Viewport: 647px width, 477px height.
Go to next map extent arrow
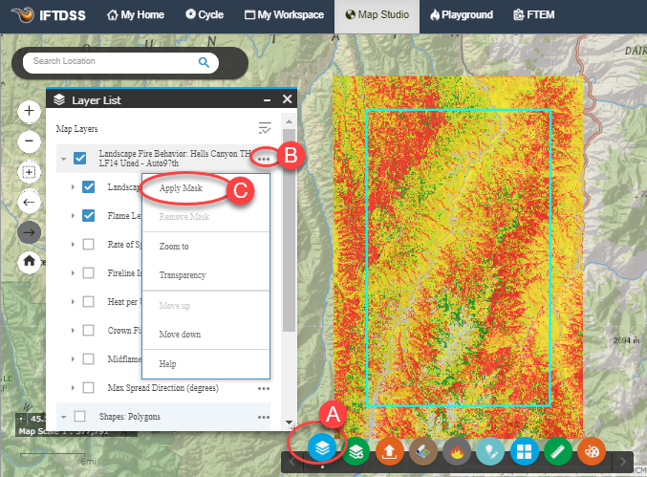coord(29,232)
